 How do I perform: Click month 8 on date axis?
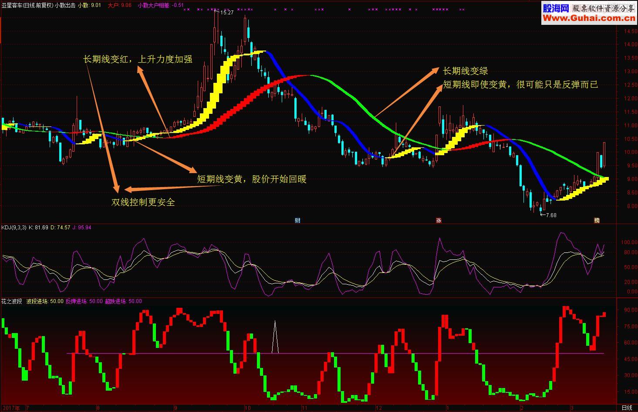[98, 408]
